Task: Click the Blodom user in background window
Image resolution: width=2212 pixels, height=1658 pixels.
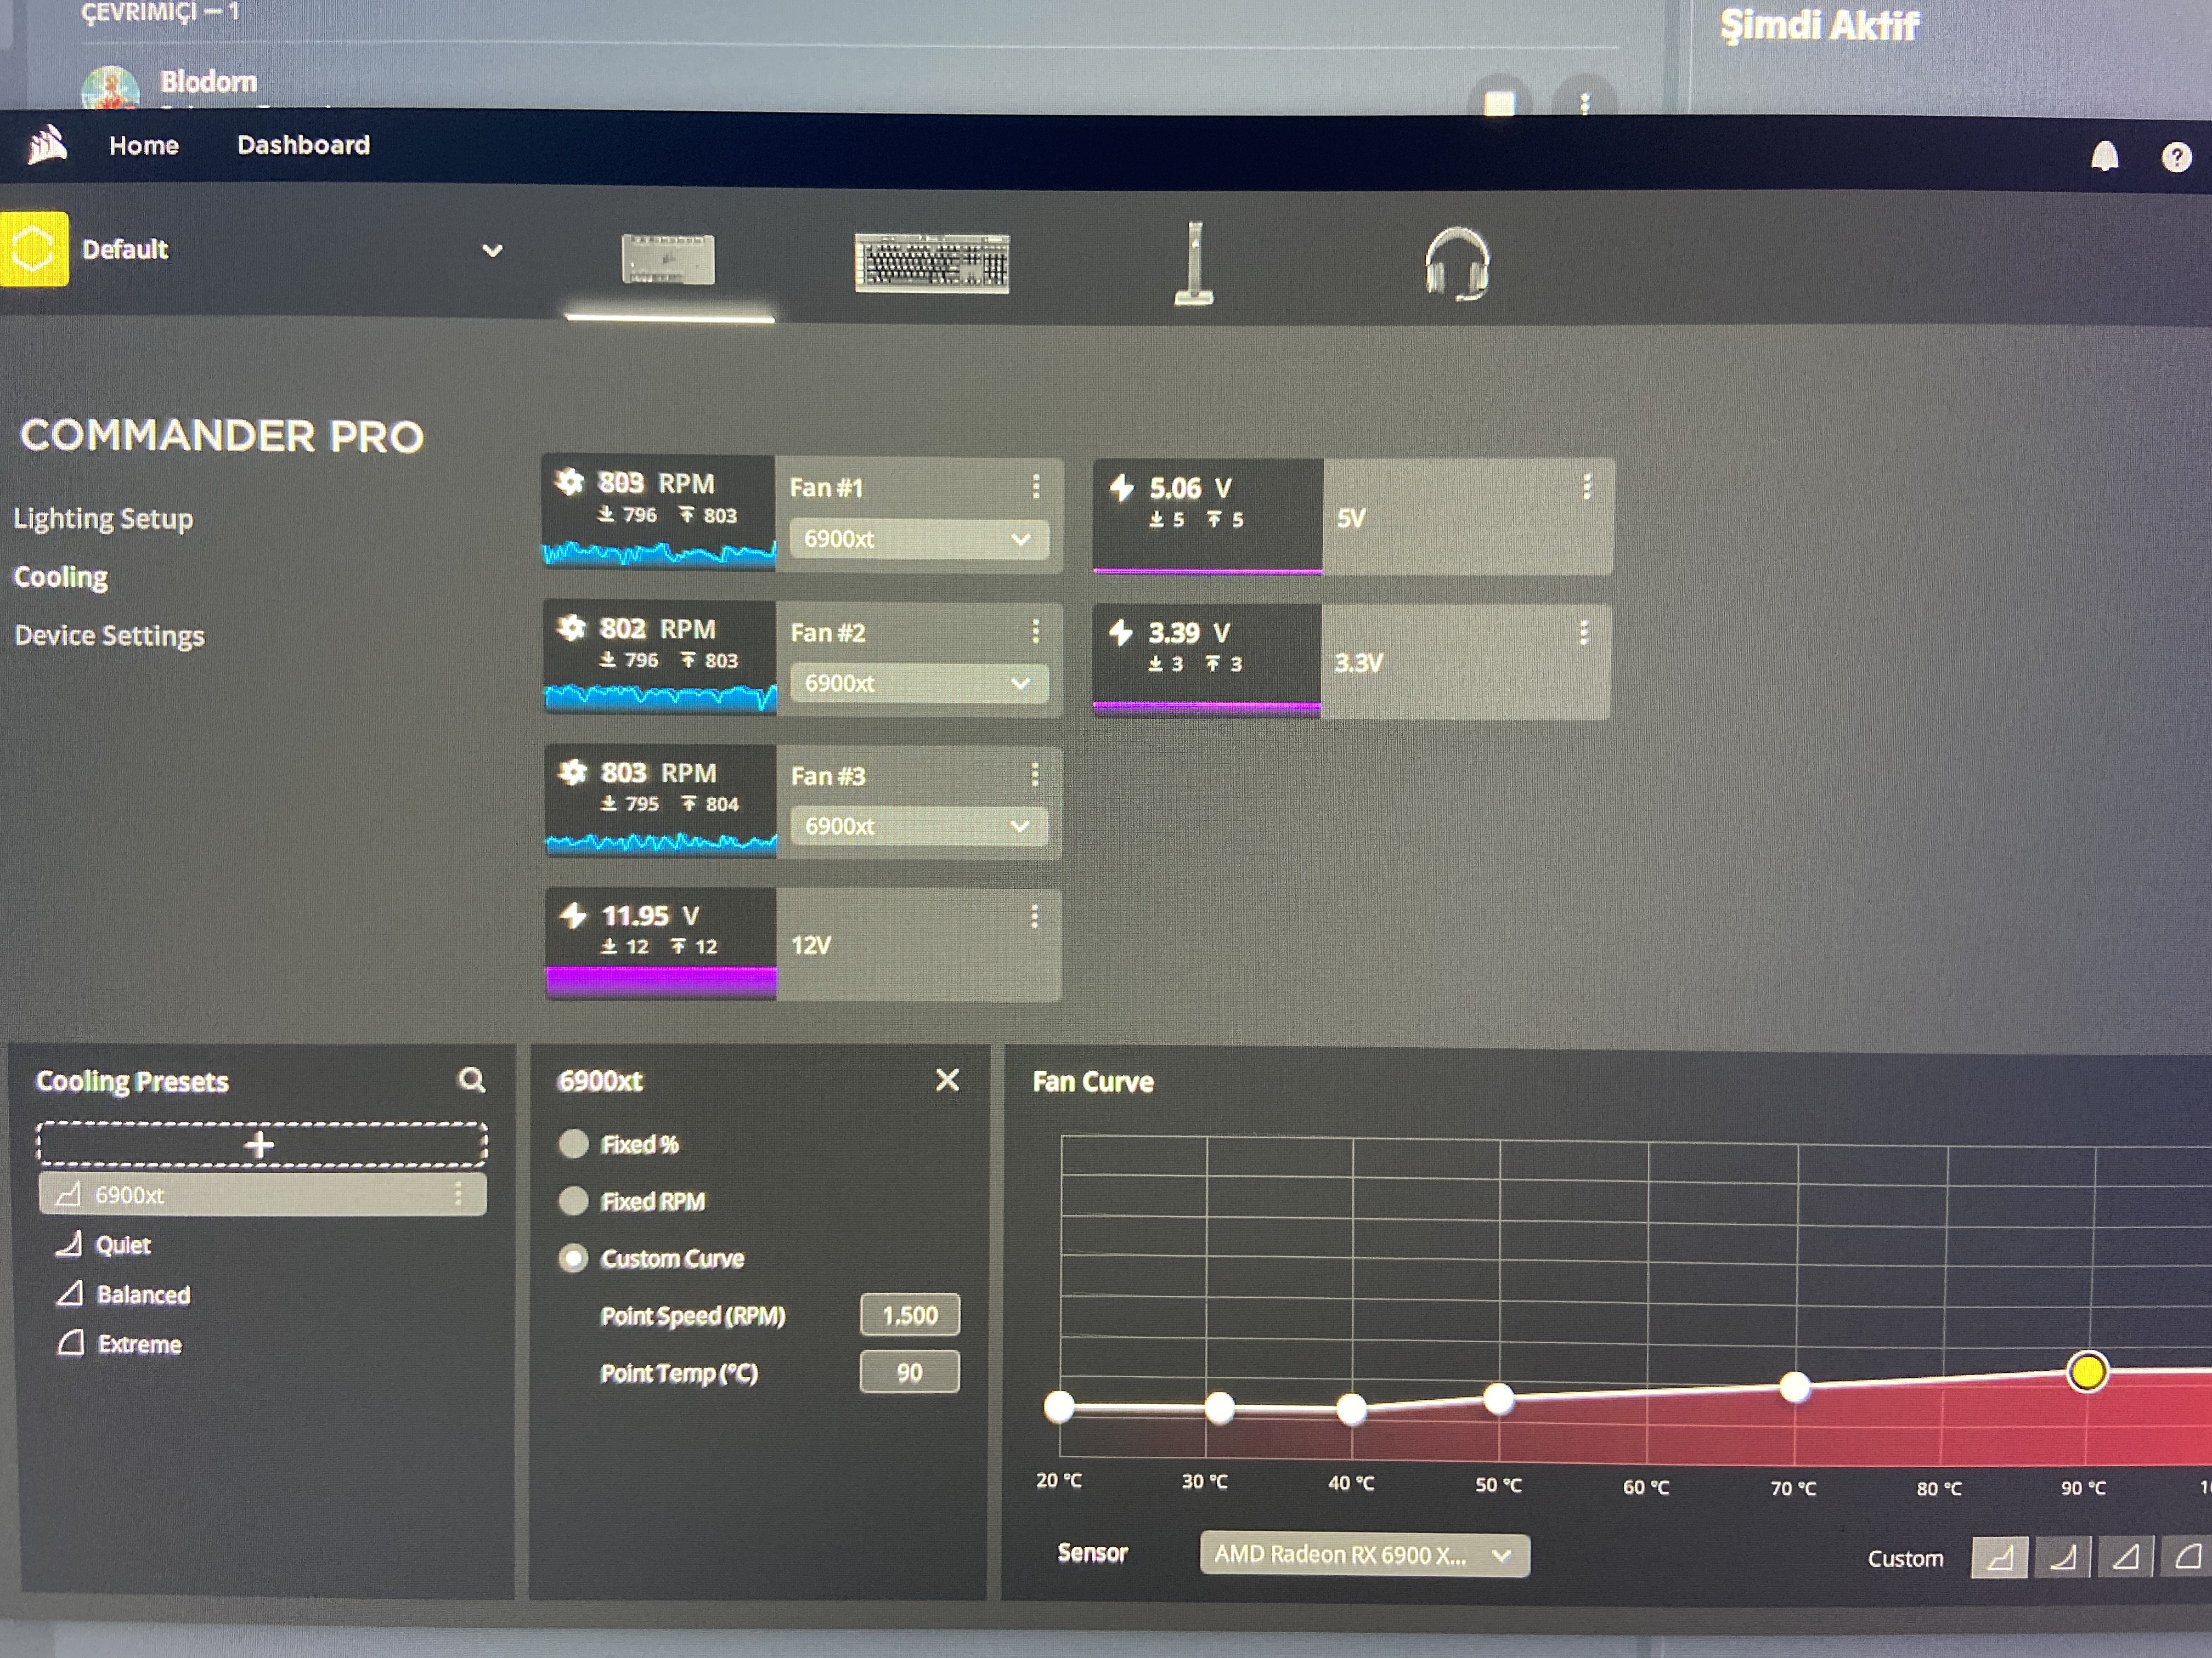Action: point(208,82)
